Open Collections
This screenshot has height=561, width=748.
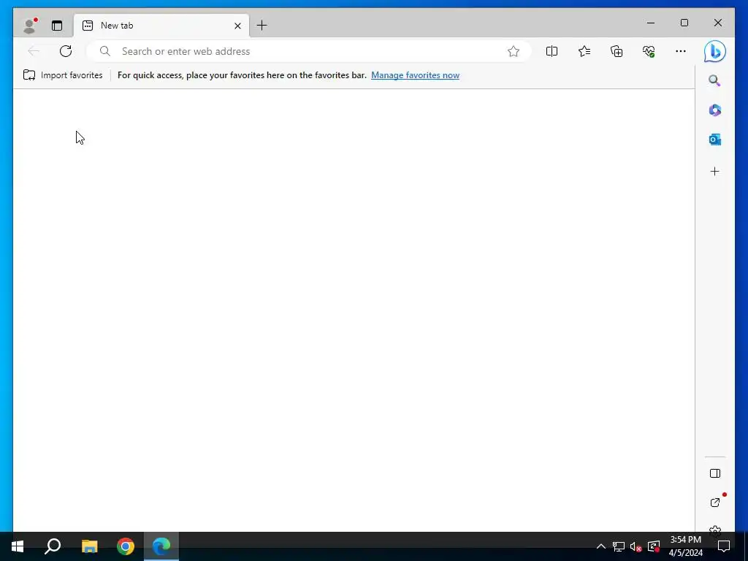click(617, 51)
